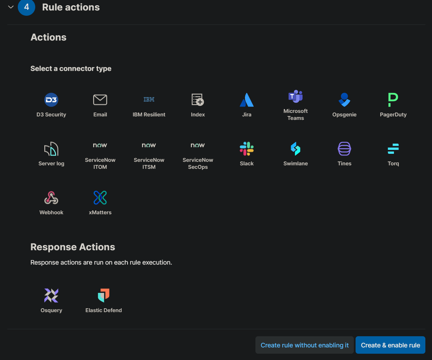This screenshot has height=360, width=432.
Task: Select the Server log connector
Action: tap(51, 154)
